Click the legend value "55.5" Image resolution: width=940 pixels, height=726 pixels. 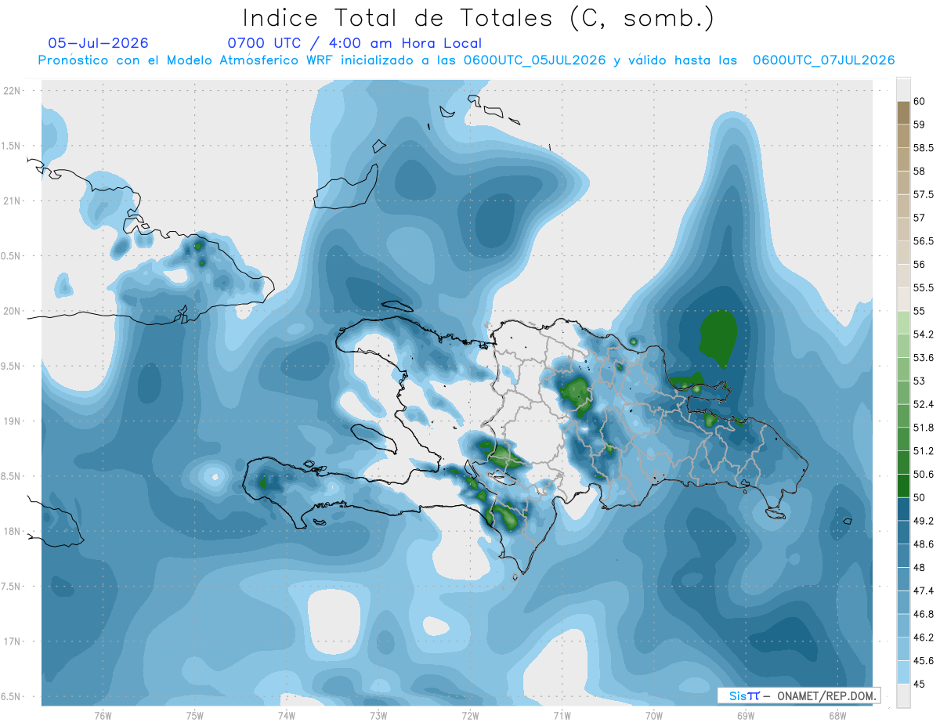coord(924,288)
